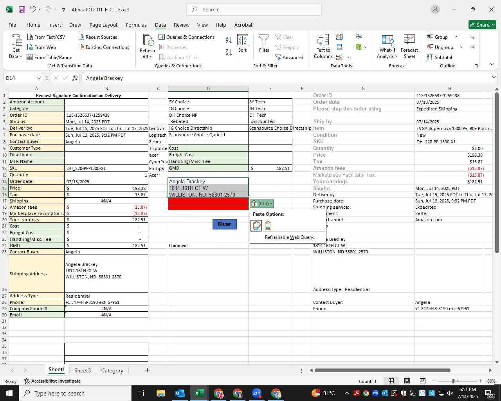Open Data Model manage dropdown
Screen dimensions: 501x401
[365, 47]
